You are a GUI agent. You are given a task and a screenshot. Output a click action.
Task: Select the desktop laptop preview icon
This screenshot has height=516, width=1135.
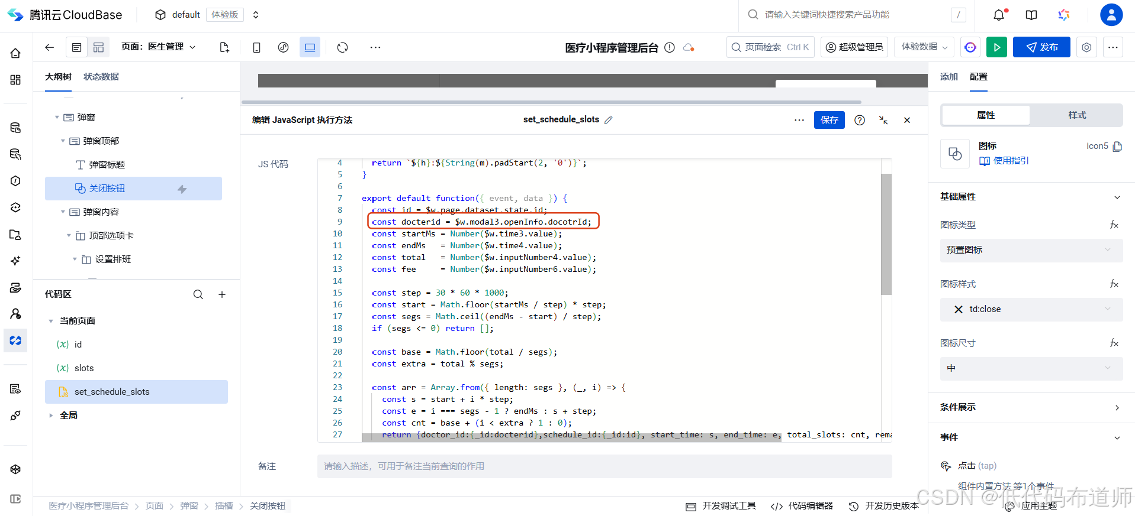[310, 47]
